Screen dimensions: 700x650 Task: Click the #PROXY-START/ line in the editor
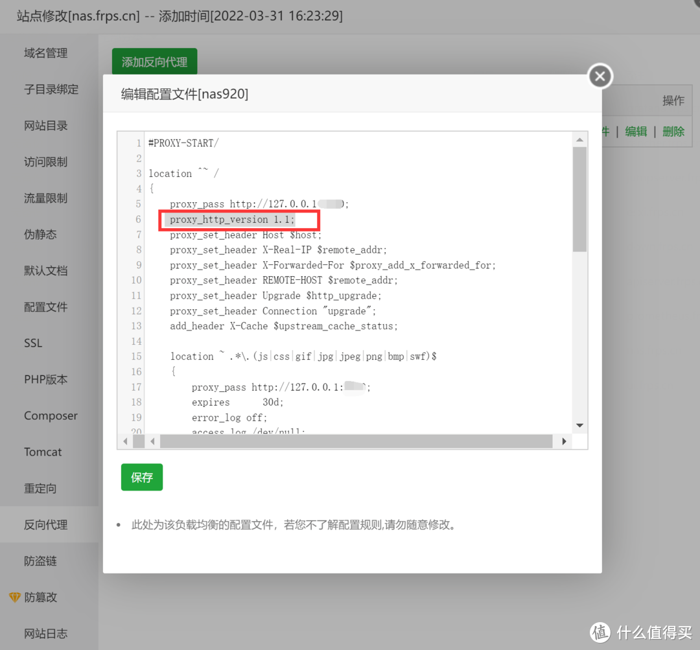(x=183, y=143)
